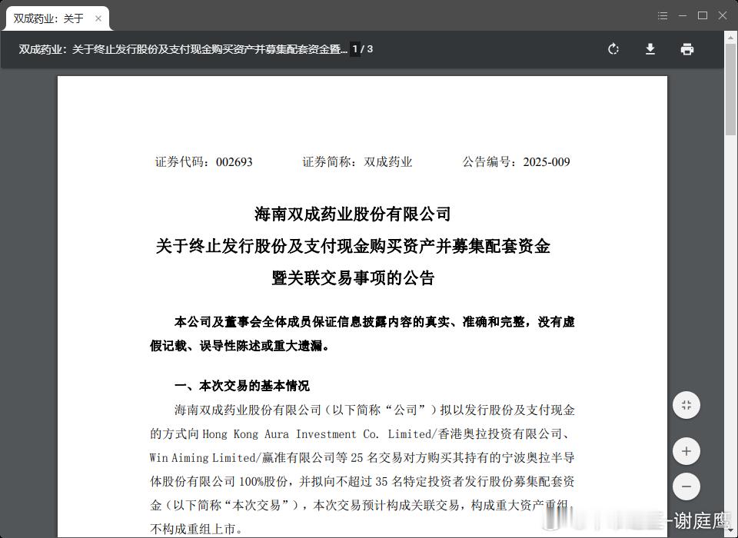The image size is (738, 538).
Task: Click the fit-to-page button
Action: (686, 405)
